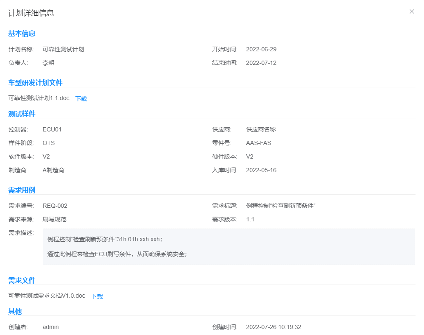424x335 pixels.
Task: Download the 可靠性测试需求文档V1.0.doc file
Action: (x=96, y=296)
